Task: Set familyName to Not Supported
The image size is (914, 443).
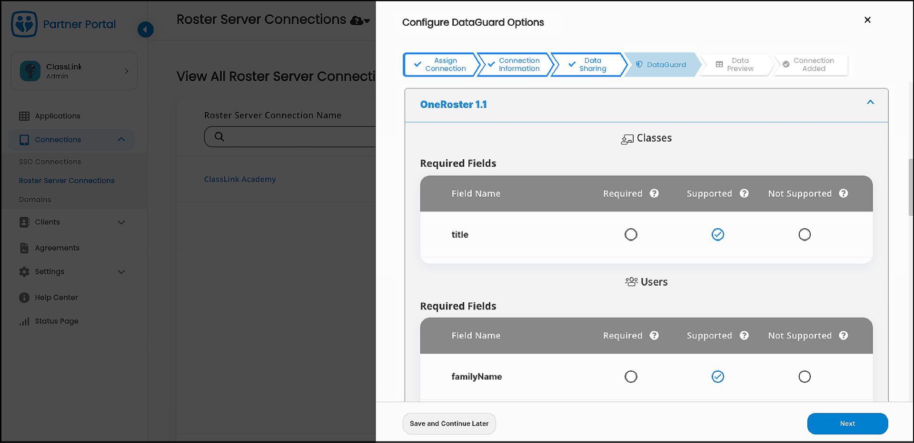Action: point(805,376)
